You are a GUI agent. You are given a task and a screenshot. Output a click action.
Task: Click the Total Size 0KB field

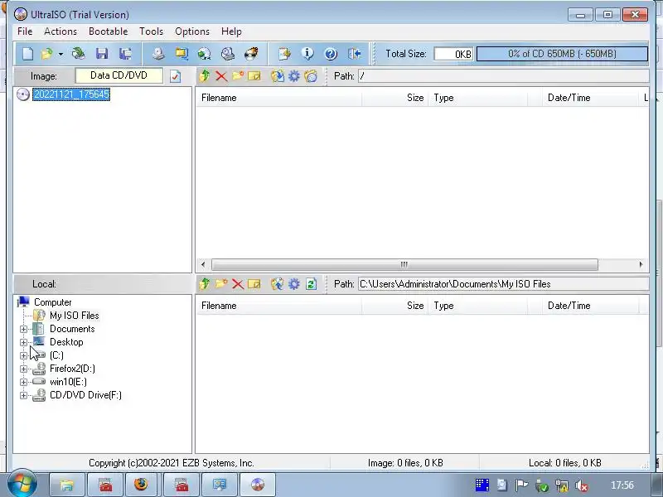[x=453, y=54]
